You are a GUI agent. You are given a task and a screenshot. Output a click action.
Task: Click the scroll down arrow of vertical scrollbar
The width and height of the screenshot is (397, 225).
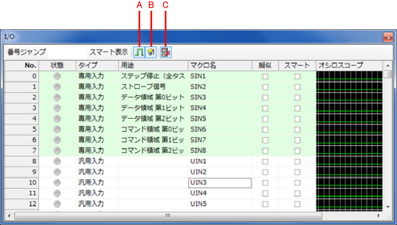coord(387,207)
